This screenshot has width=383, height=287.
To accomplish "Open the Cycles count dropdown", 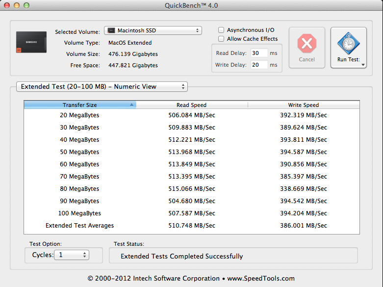I will [72, 255].
